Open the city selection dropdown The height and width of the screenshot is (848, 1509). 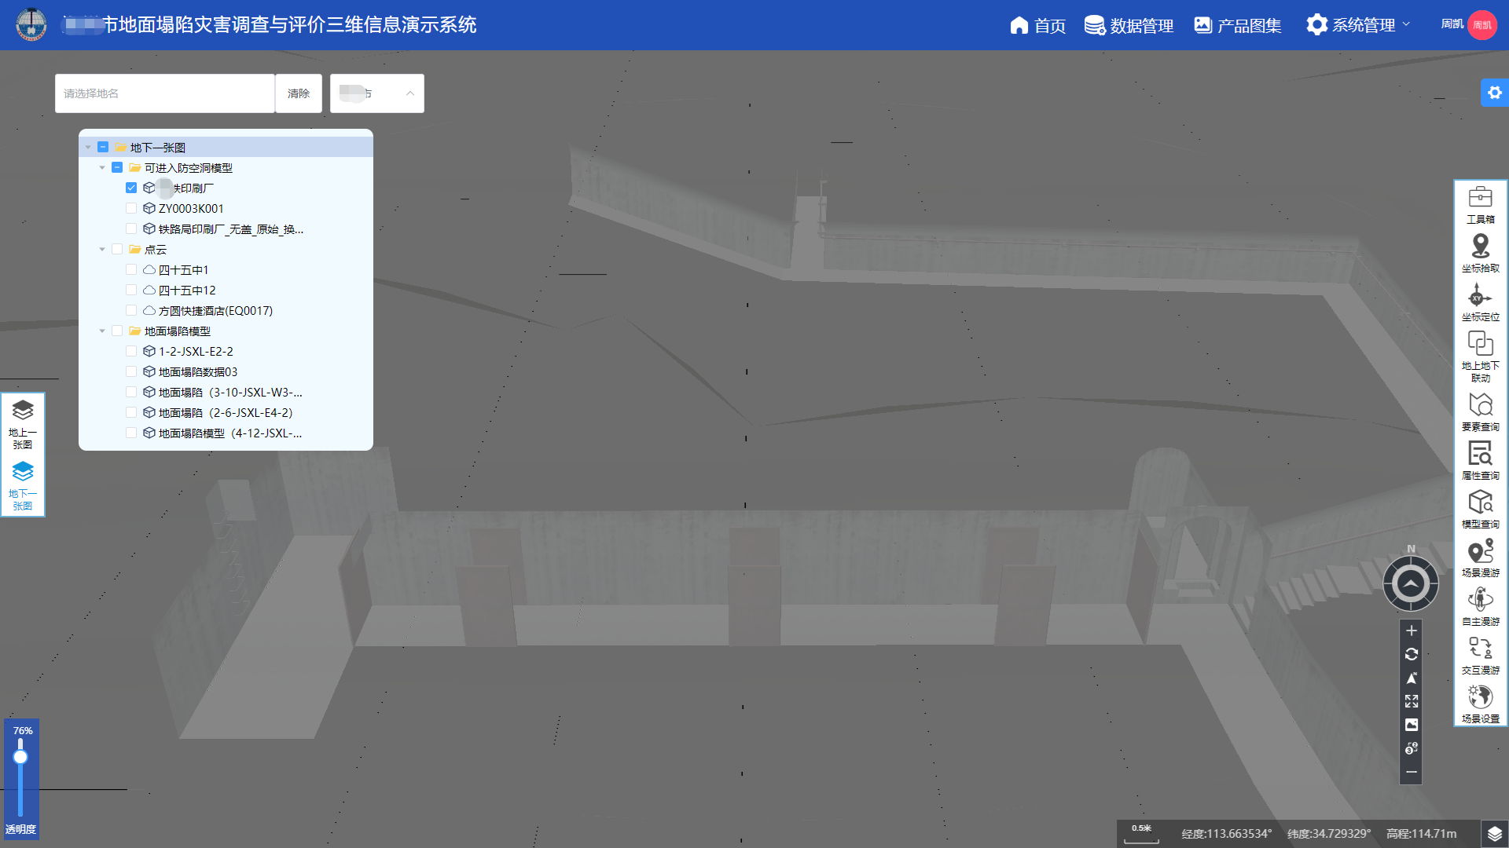(377, 93)
